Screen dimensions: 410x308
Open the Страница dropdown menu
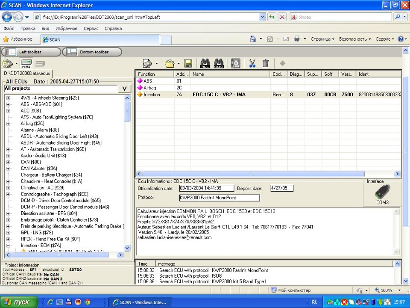(x=322, y=39)
